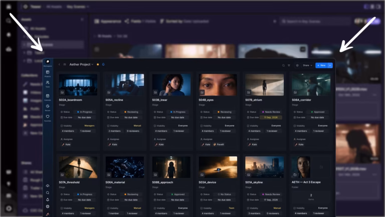
Task: Open the S01A_skyline thumbnail
Action: tap(265, 167)
